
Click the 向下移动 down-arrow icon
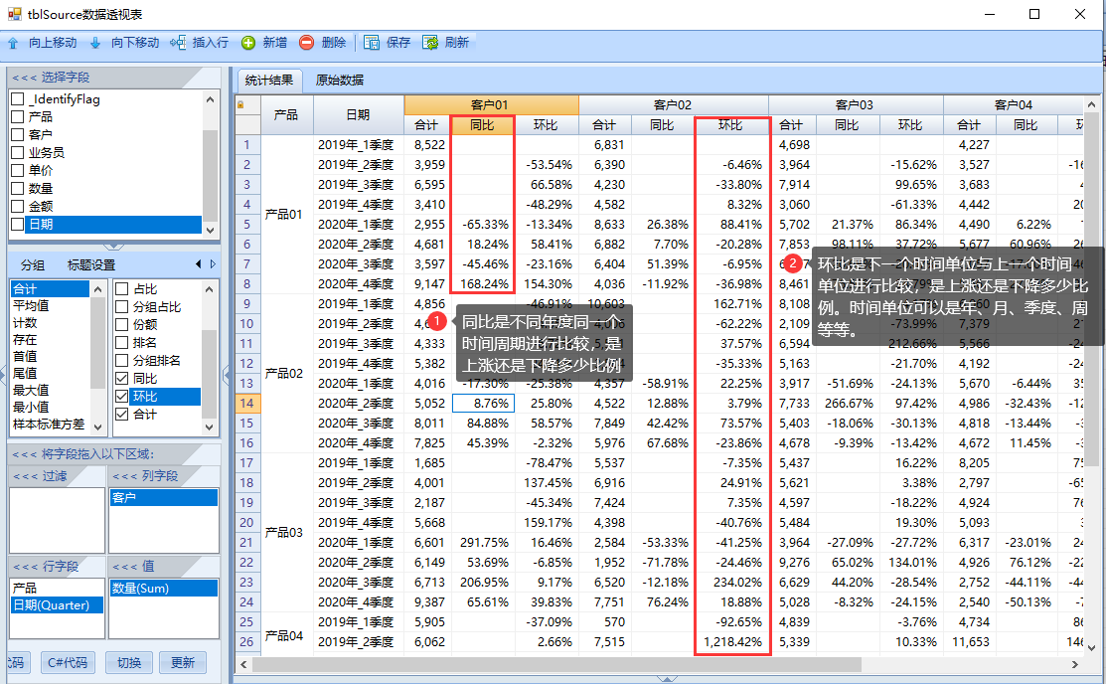[95, 43]
